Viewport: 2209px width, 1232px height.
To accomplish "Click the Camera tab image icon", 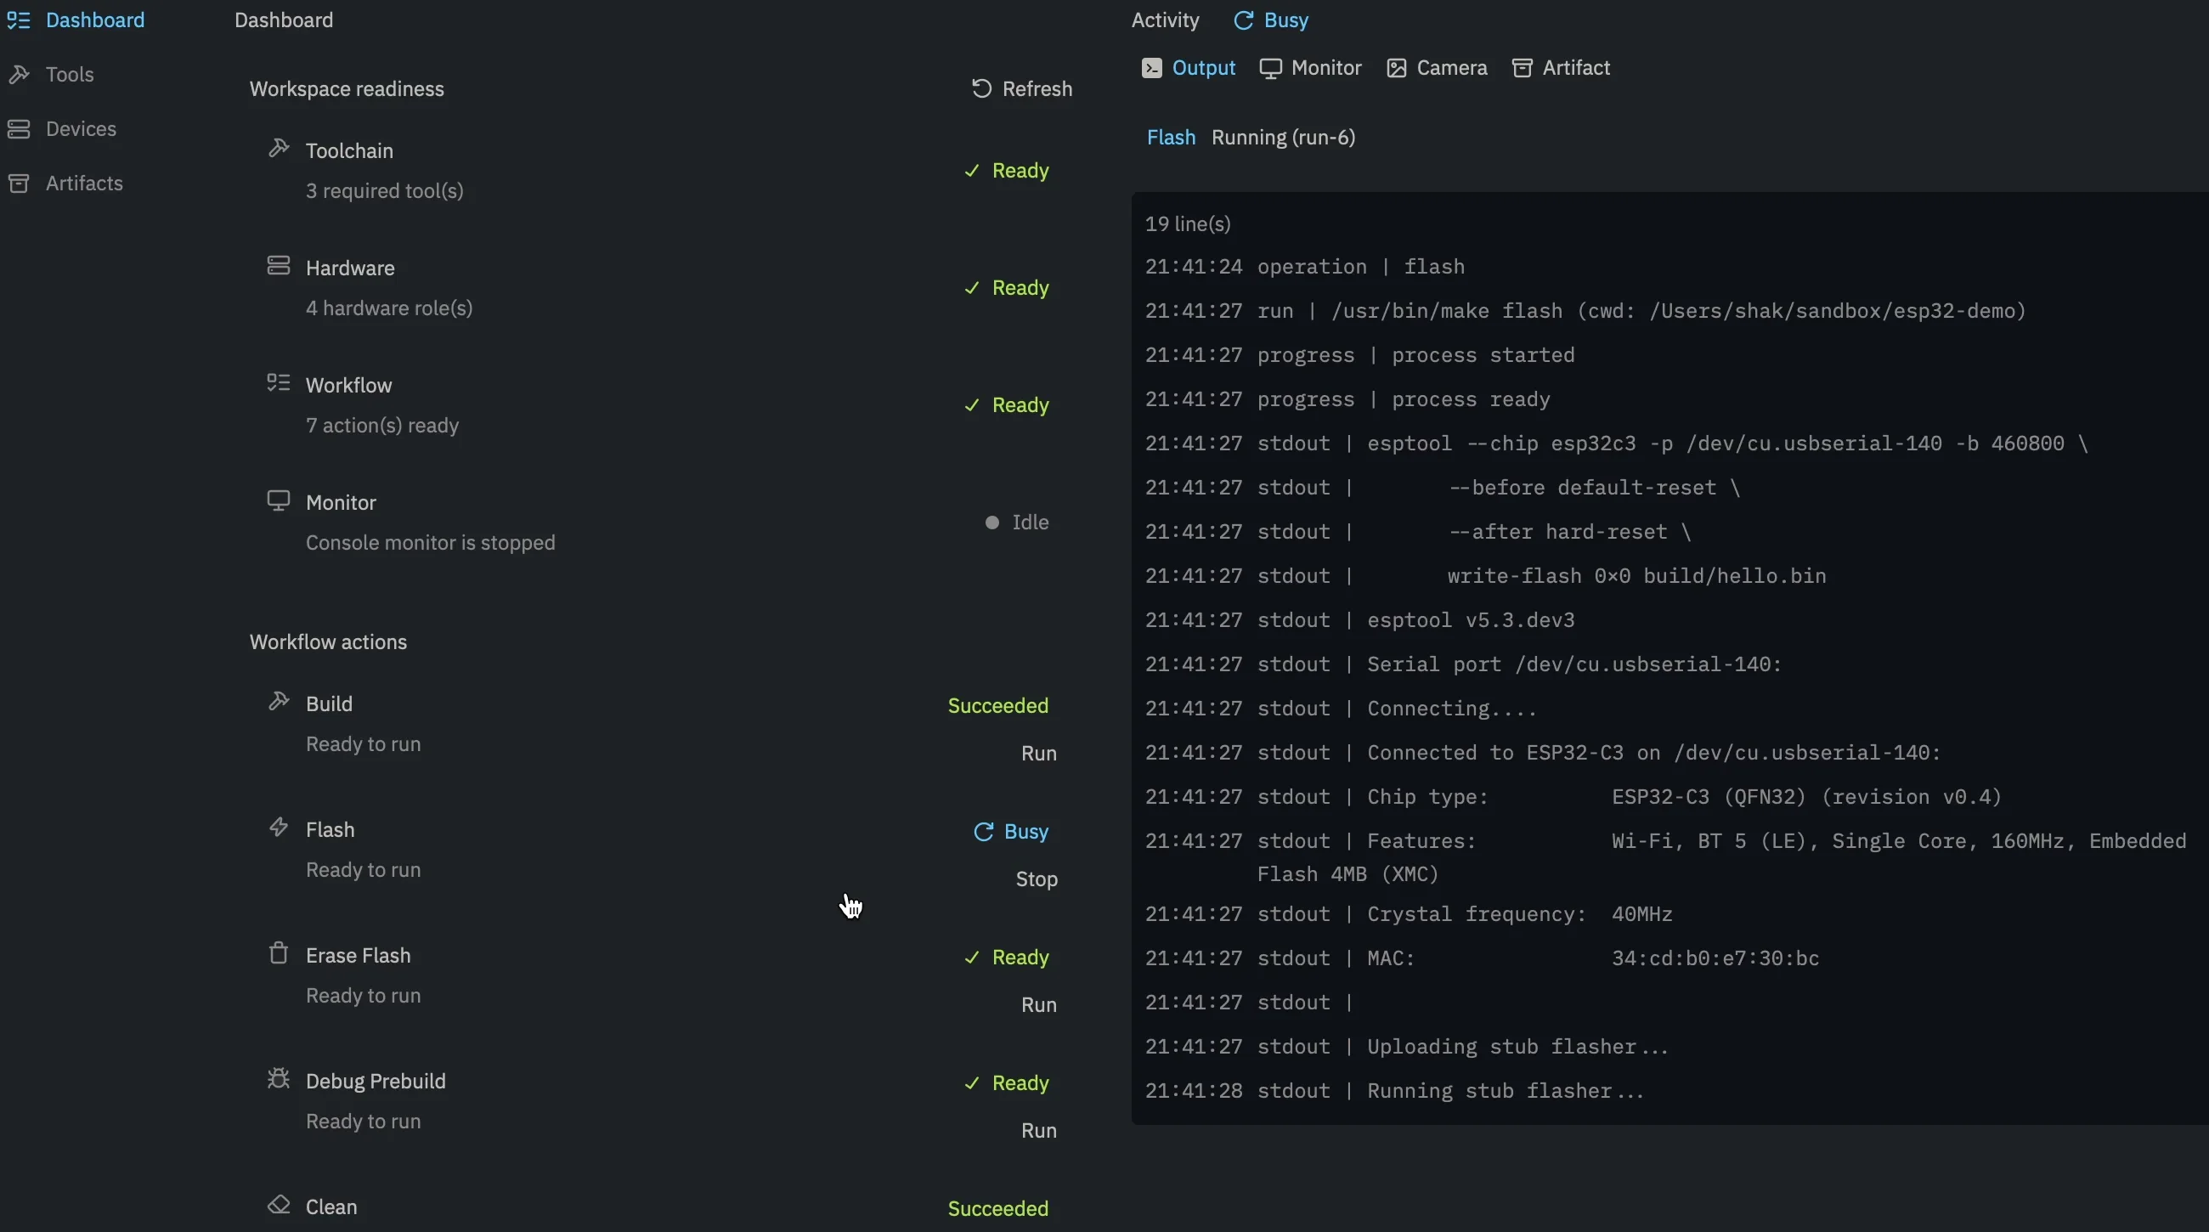I will (1396, 69).
